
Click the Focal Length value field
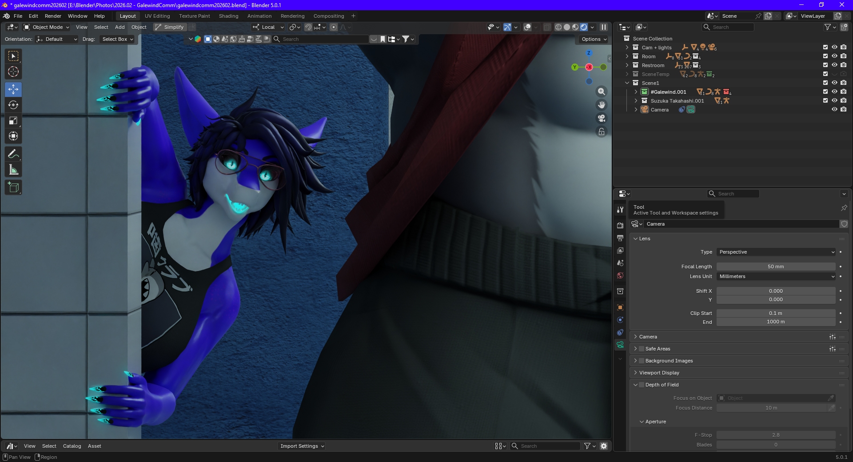point(776,267)
